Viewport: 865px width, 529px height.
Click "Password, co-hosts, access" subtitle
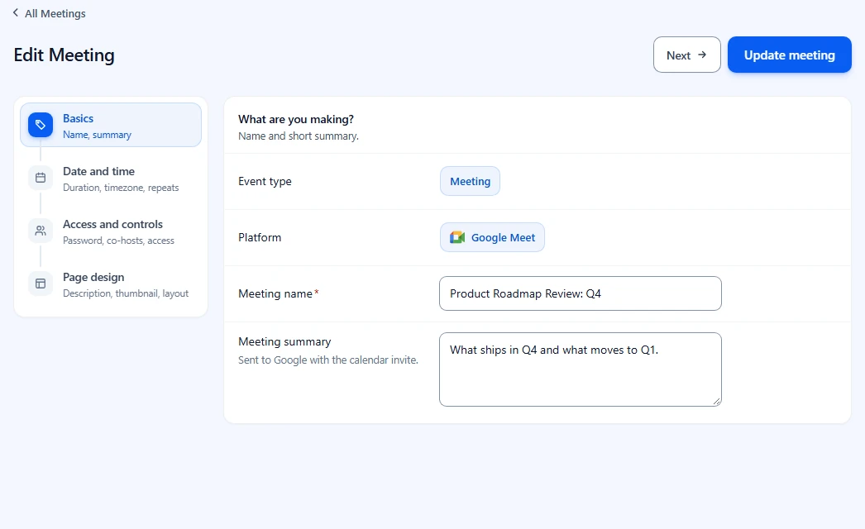pos(118,241)
